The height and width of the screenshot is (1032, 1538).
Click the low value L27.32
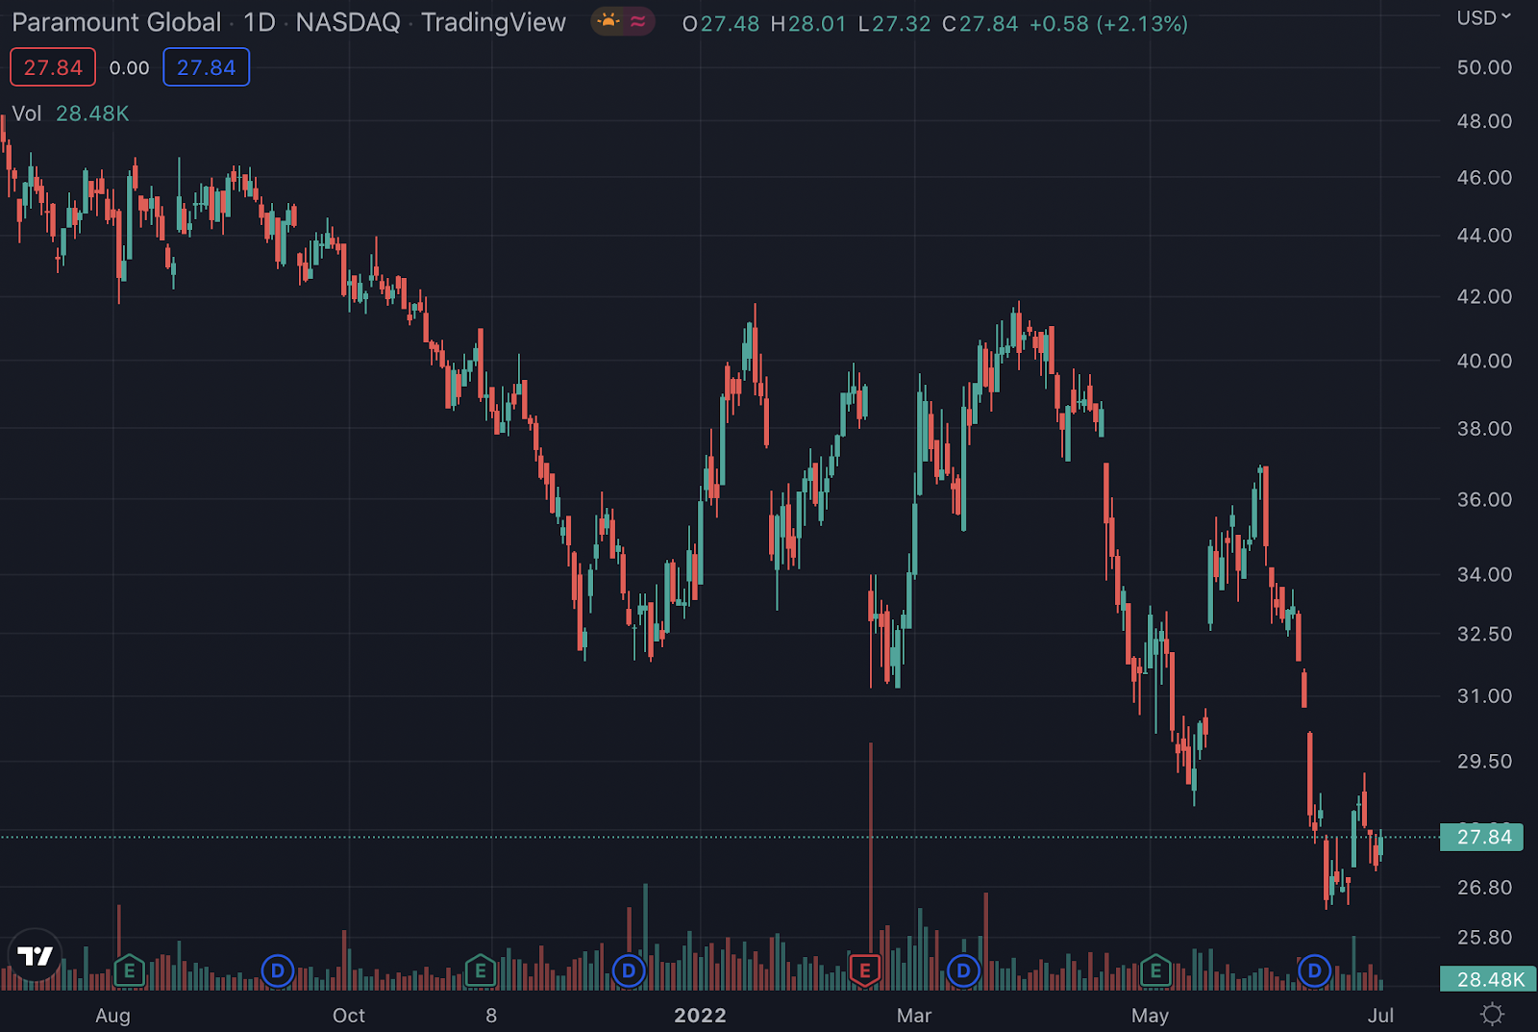895,24
